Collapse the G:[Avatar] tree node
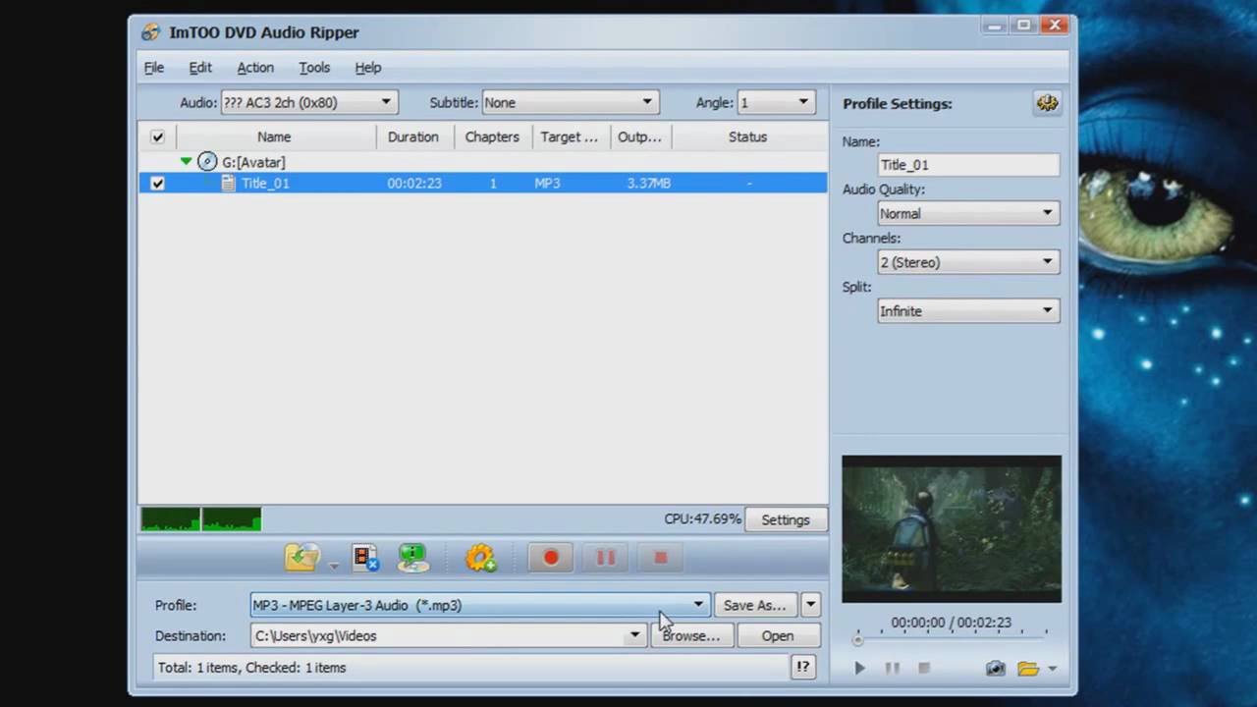 click(x=186, y=161)
